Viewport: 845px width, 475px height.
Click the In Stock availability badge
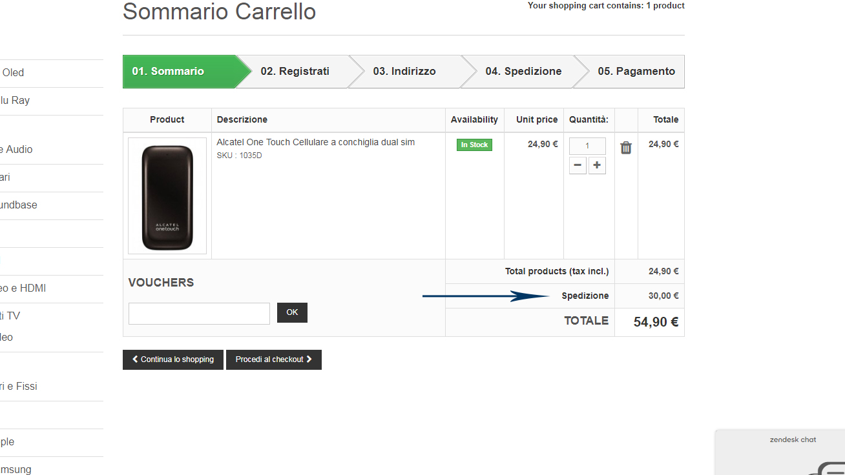coord(474,145)
